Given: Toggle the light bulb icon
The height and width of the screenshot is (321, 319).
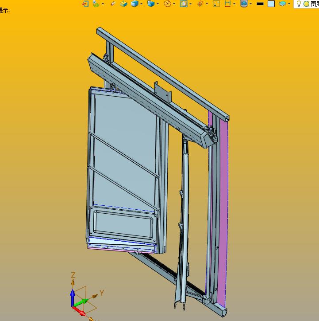Looking at the screenshot, I should pyautogui.click(x=299, y=4).
